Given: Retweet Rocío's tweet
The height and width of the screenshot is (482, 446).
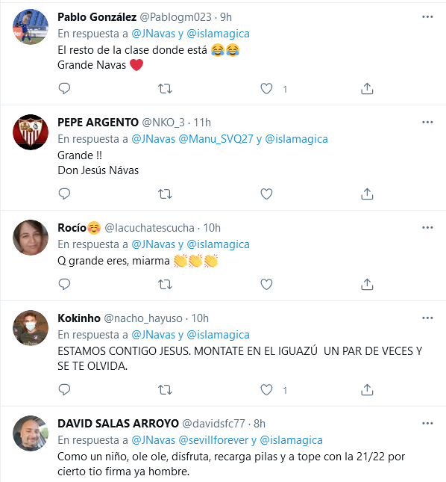Looking at the screenshot, I should tap(165, 285).
